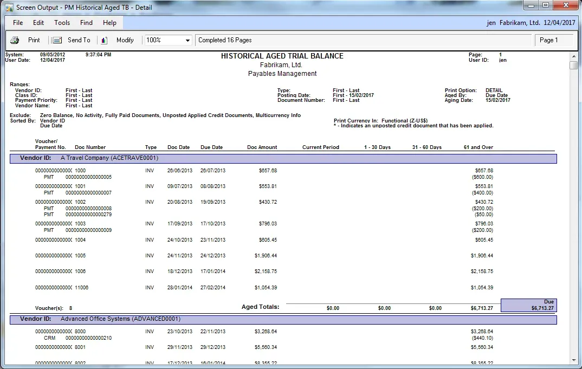Click doc number 11006
582x369 pixels.
click(x=82, y=288)
